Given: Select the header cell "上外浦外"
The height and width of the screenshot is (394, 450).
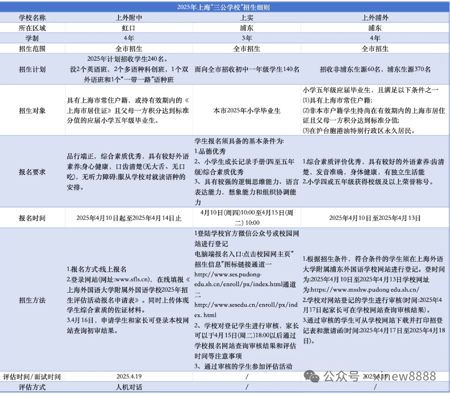Looking at the screenshot, I should (375, 18).
